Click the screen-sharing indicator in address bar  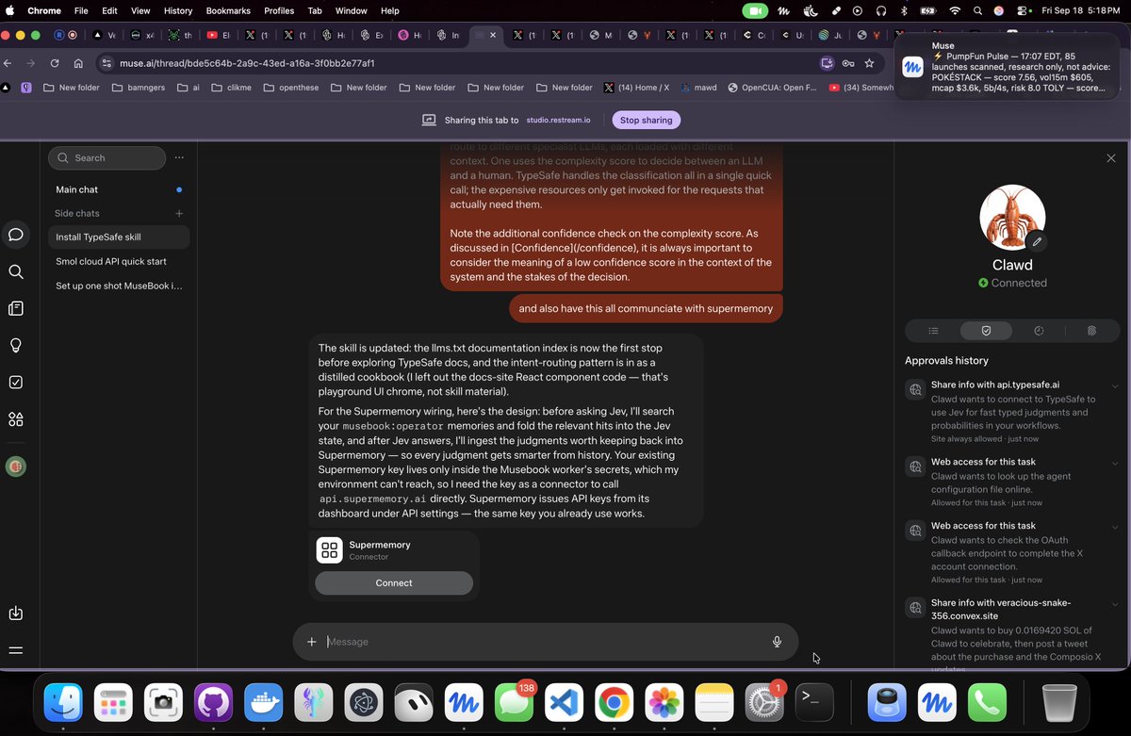pyautogui.click(x=827, y=63)
